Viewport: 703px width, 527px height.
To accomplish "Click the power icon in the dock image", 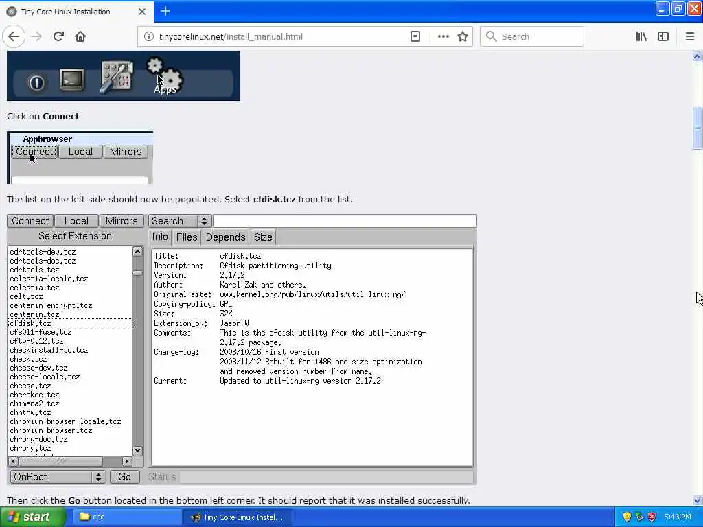I will (x=36, y=82).
